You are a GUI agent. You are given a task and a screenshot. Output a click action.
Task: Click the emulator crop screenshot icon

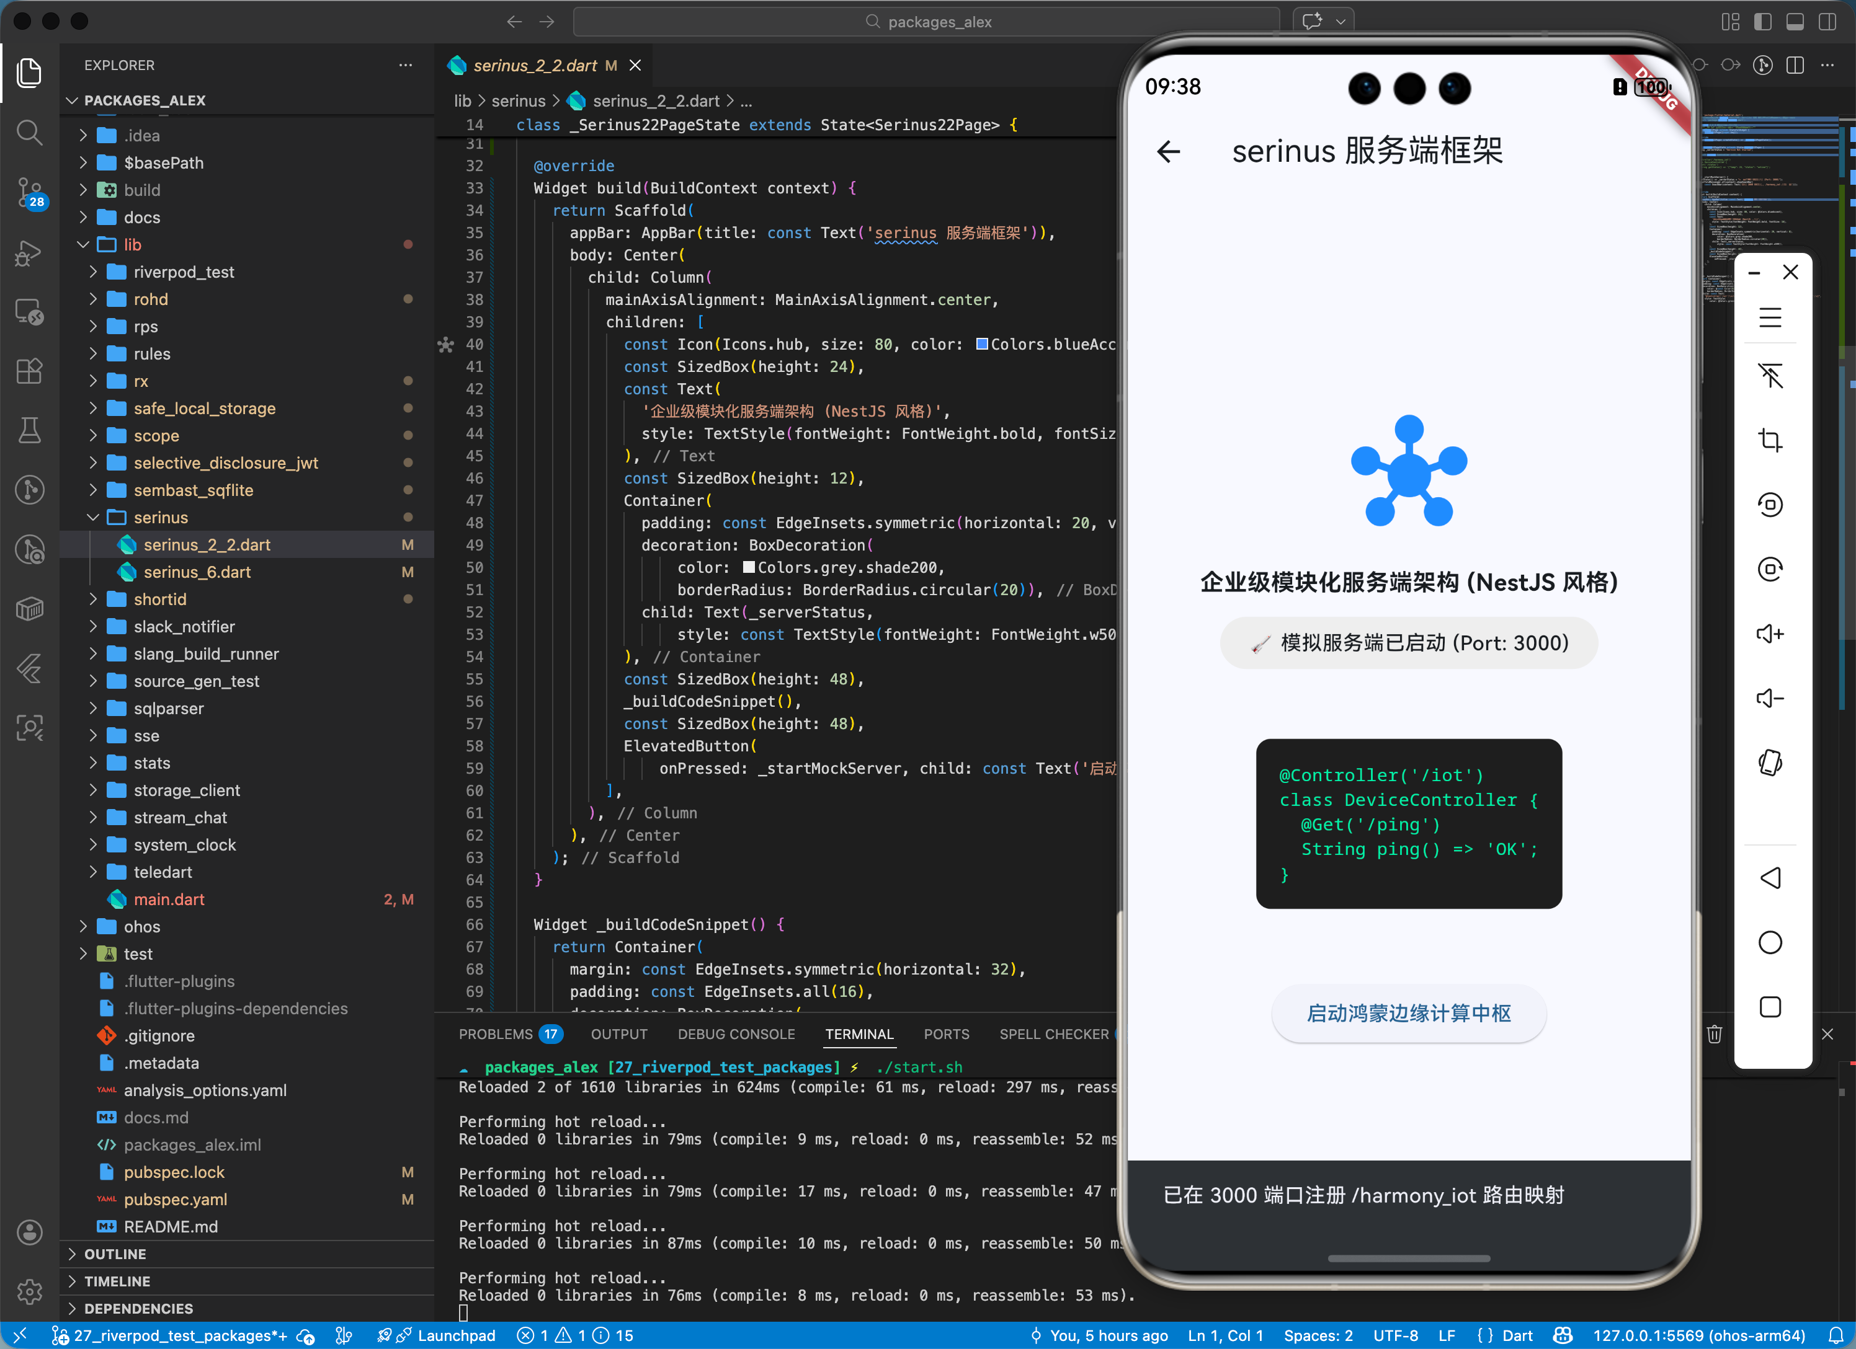tap(1769, 441)
